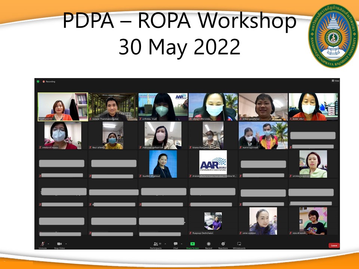Open the Reactions menu

point(223,244)
